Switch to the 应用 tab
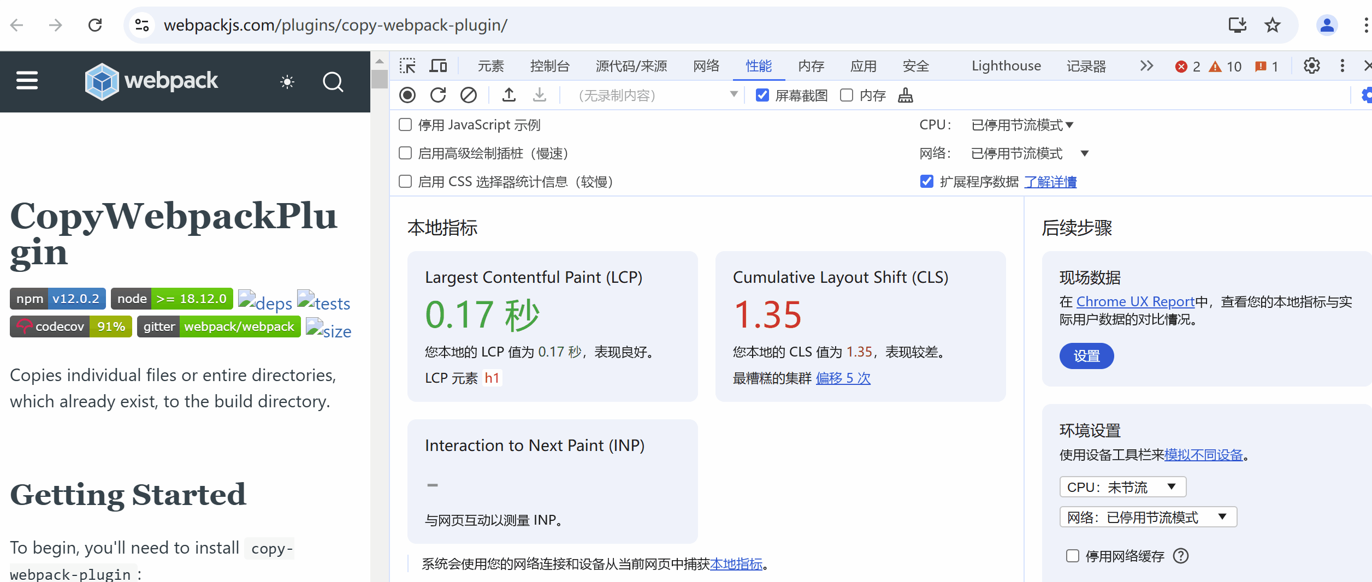1372x582 pixels. tap(864, 66)
